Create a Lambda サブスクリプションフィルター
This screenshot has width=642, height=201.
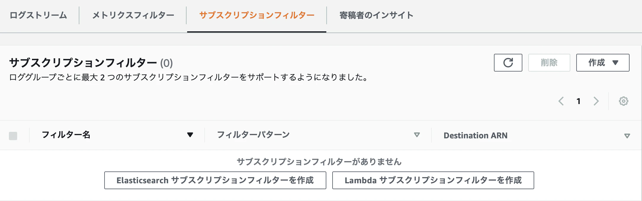tap(433, 180)
